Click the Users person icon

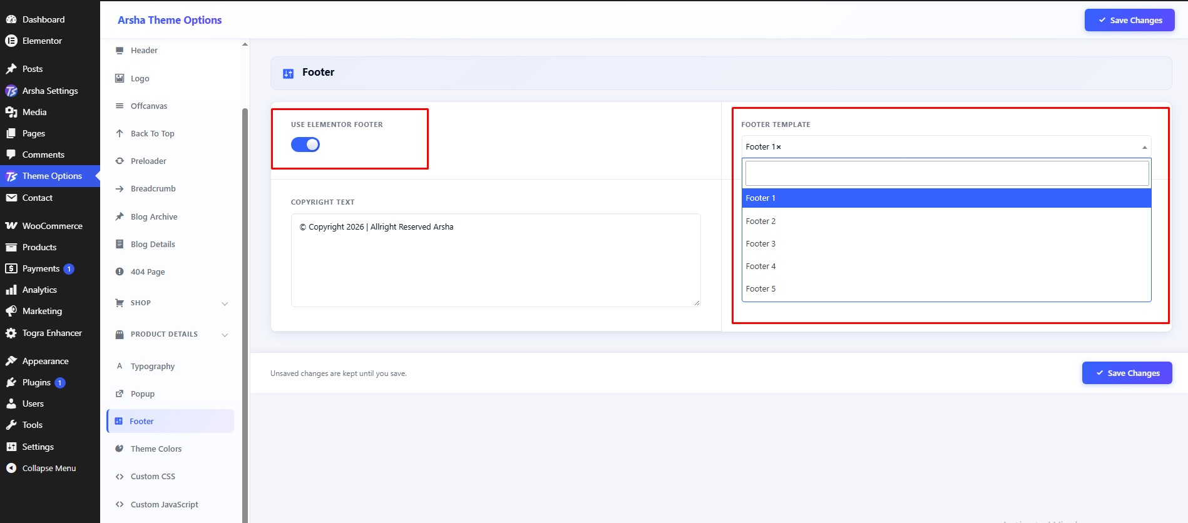11,404
